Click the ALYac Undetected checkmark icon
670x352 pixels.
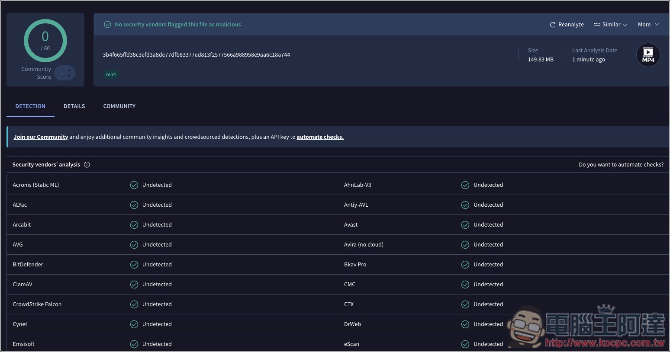point(134,205)
